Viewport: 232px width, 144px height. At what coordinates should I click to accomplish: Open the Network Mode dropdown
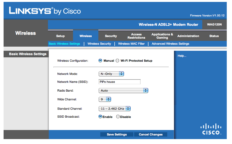click(111, 74)
